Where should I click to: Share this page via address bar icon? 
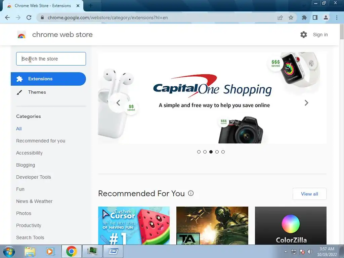point(280,17)
